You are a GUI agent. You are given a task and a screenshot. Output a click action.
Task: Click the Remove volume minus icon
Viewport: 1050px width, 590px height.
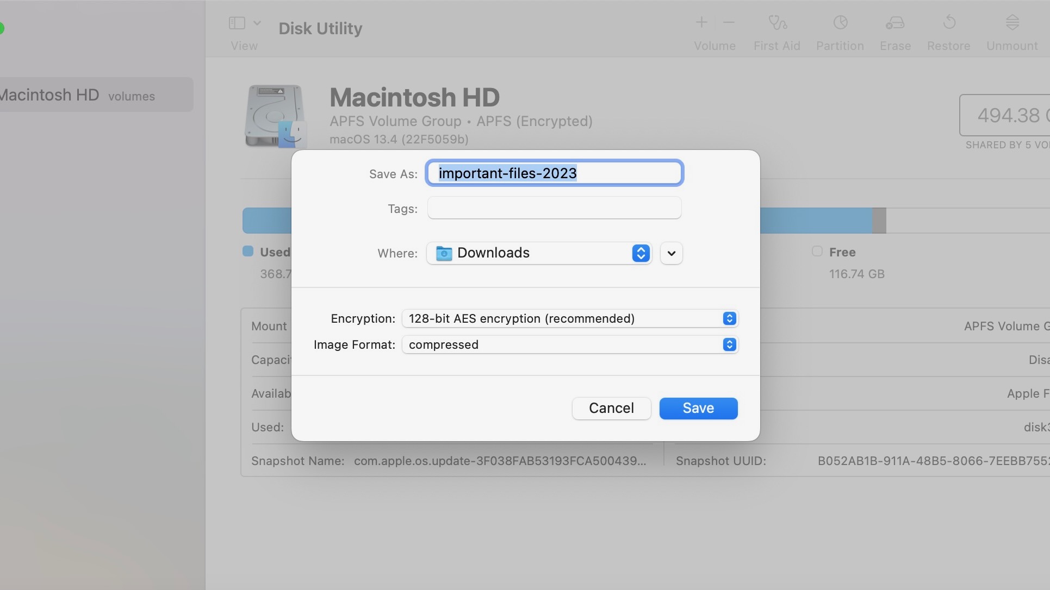point(729,22)
